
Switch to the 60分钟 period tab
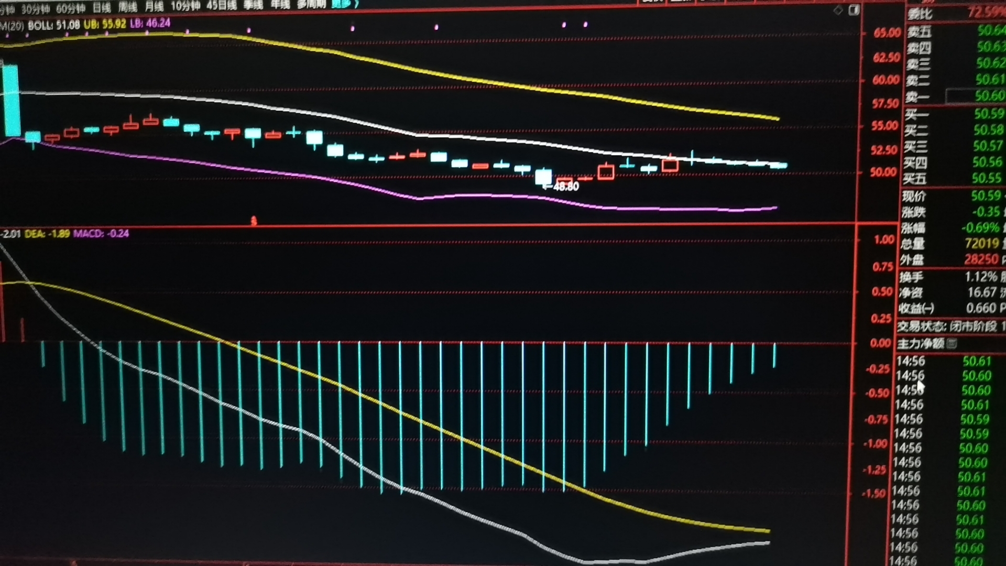coord(71,8)
